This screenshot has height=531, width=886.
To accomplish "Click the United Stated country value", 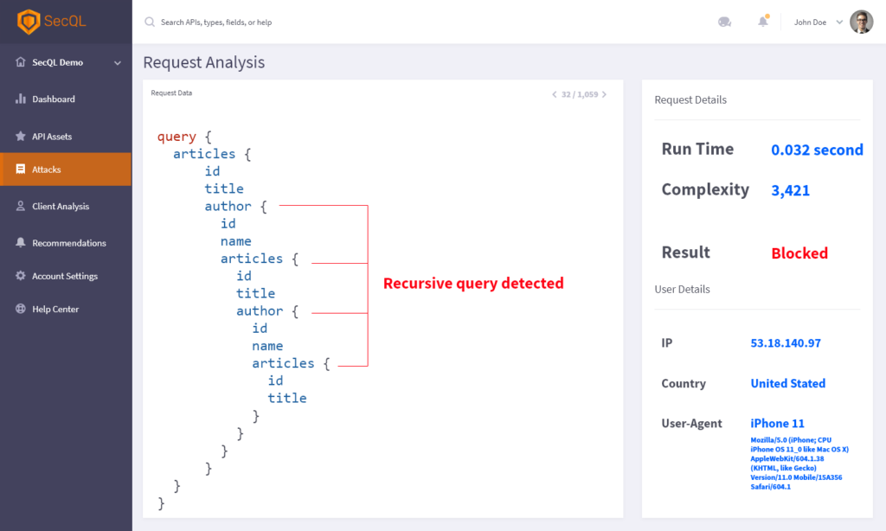I will point(787,383).
